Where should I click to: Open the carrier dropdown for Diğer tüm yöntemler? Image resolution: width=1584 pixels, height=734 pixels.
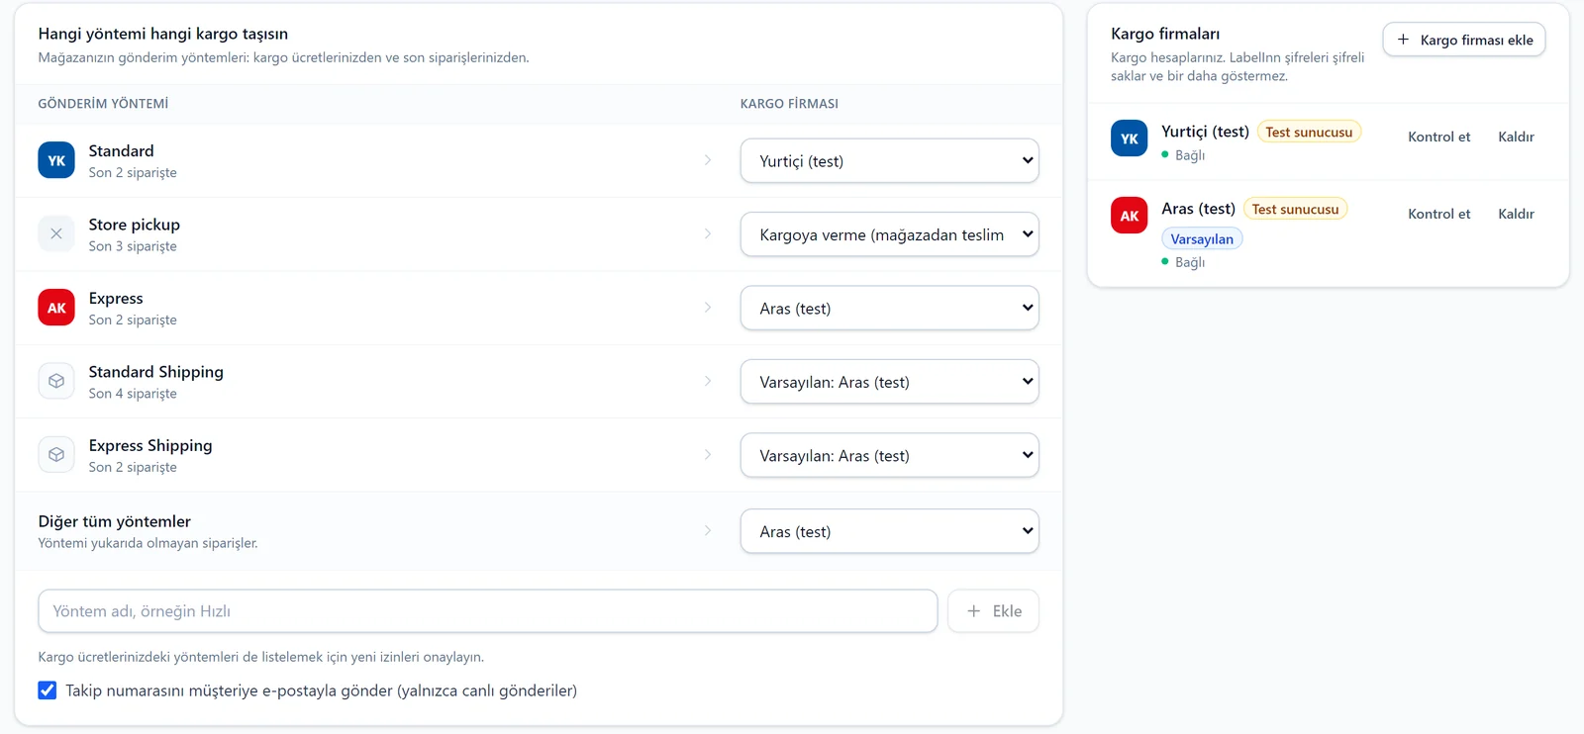pyautogui.click(x=889, y=531)
